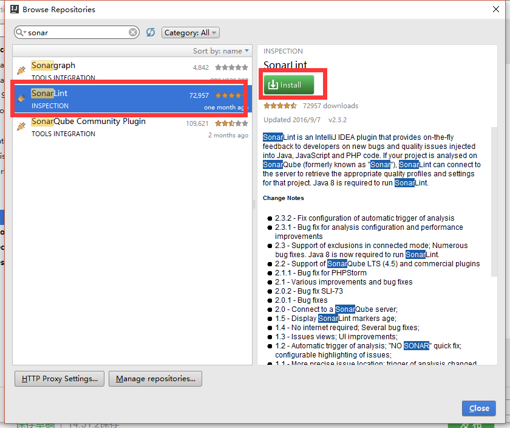
Task: Click the INSPECTION category label in details
Action: click(x=283, y=51)
